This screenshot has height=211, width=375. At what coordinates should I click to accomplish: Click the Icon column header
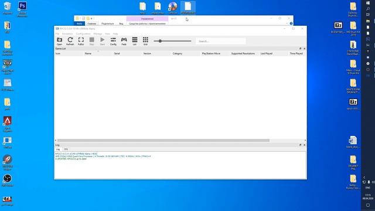tap(58, 53)
